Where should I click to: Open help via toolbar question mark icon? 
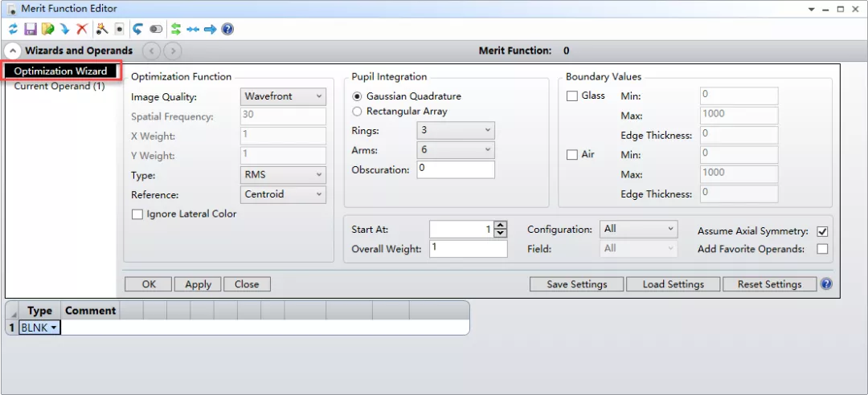227,29
